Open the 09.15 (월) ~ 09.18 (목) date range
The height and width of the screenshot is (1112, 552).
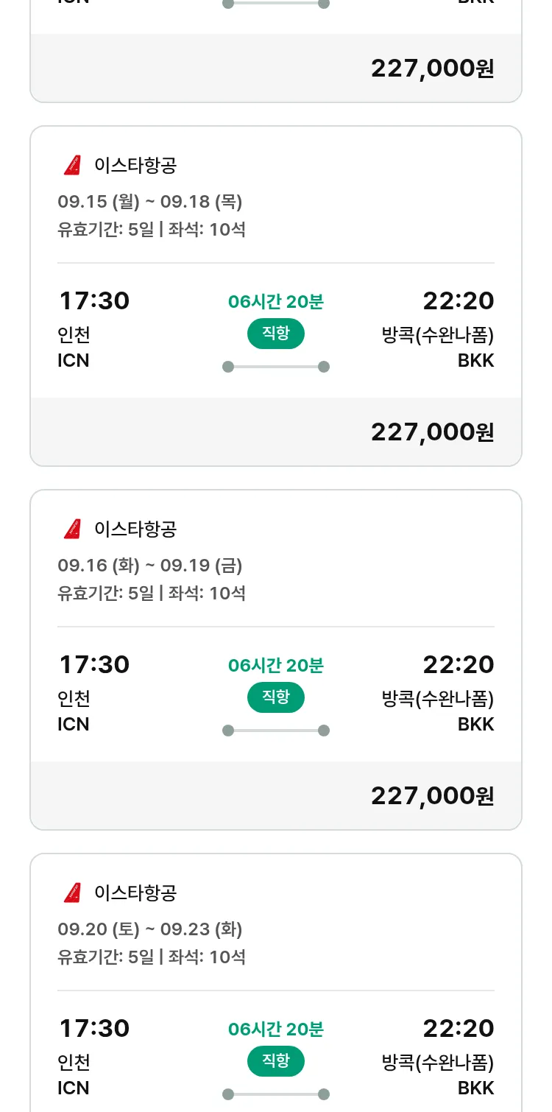point(150,201)
